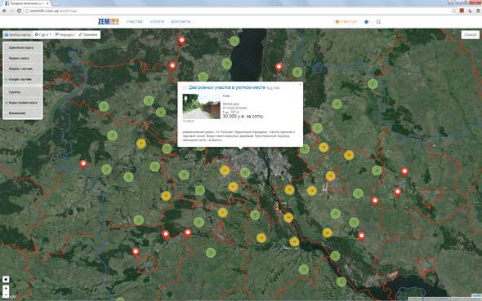
Task: Add a listing via the orange +Участок link
Action: pos(346,22)
